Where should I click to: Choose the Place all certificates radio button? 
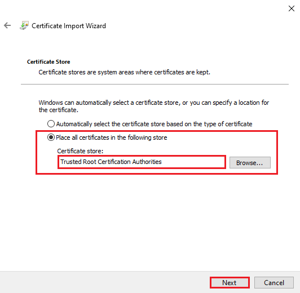click(x=51, y=137)
